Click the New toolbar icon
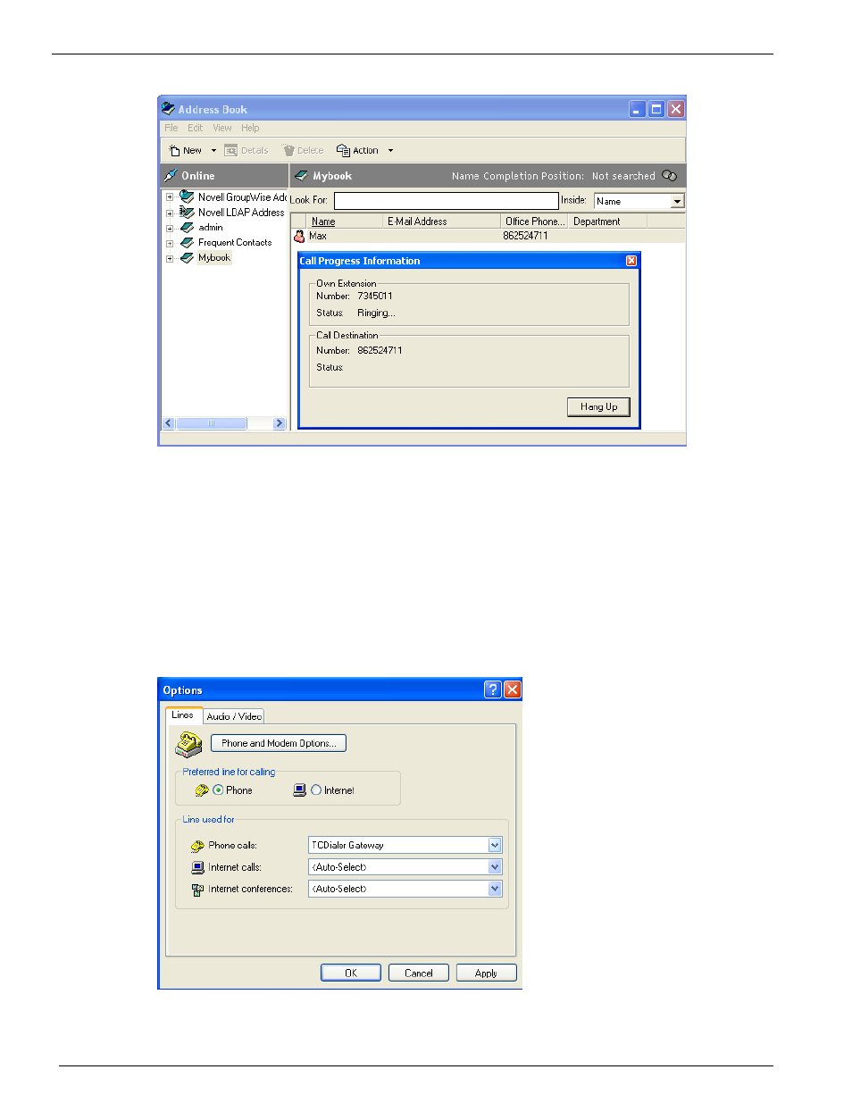The height and width of the screenshot is (1103, 852). click(175, 150)
